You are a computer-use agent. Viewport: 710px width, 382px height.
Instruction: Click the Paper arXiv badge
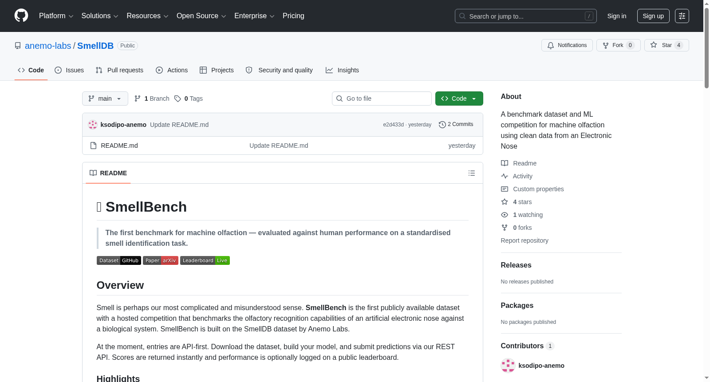click(161, 260)
